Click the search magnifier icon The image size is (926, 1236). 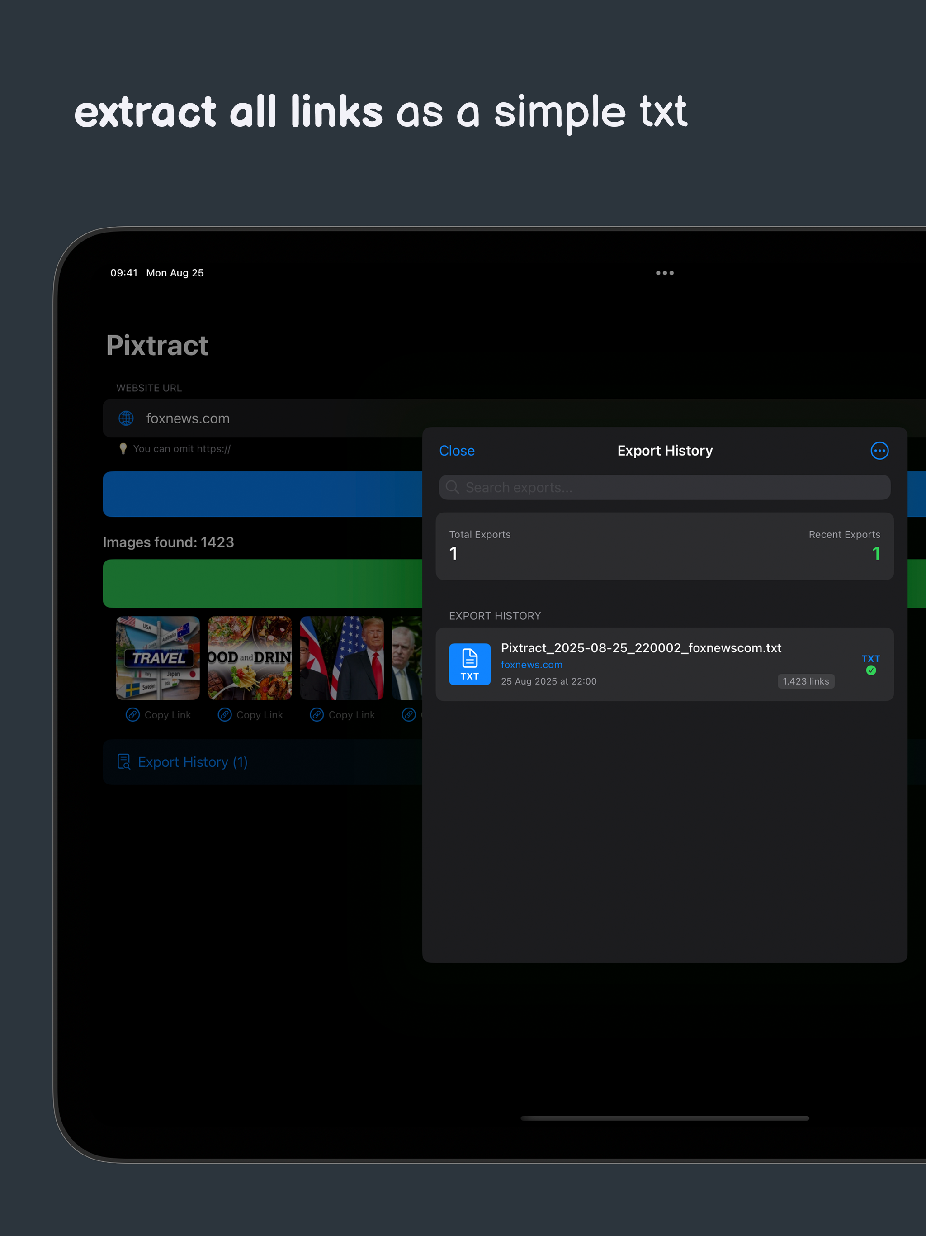(453, 487)
